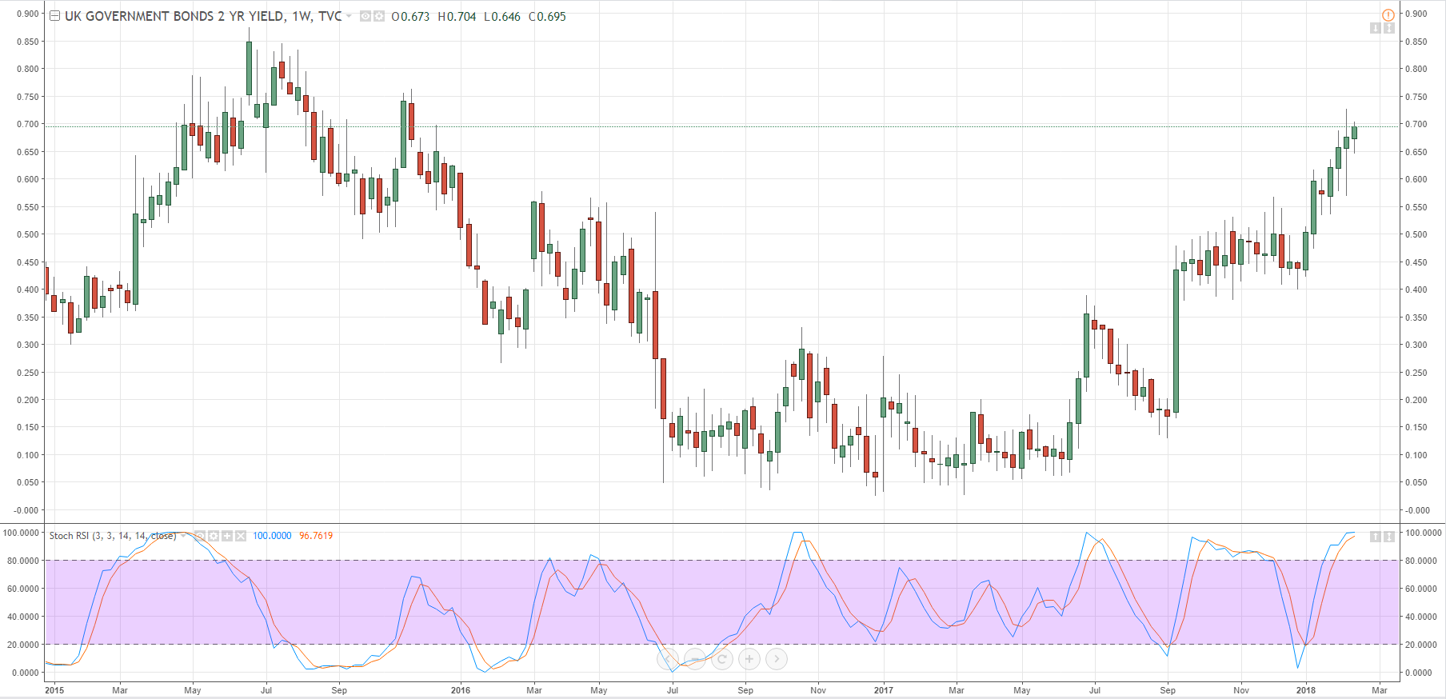Zoom in using the plus button
Image resolution: width=1446 pixels, height=699 pixels.
(x=749, y=659)
